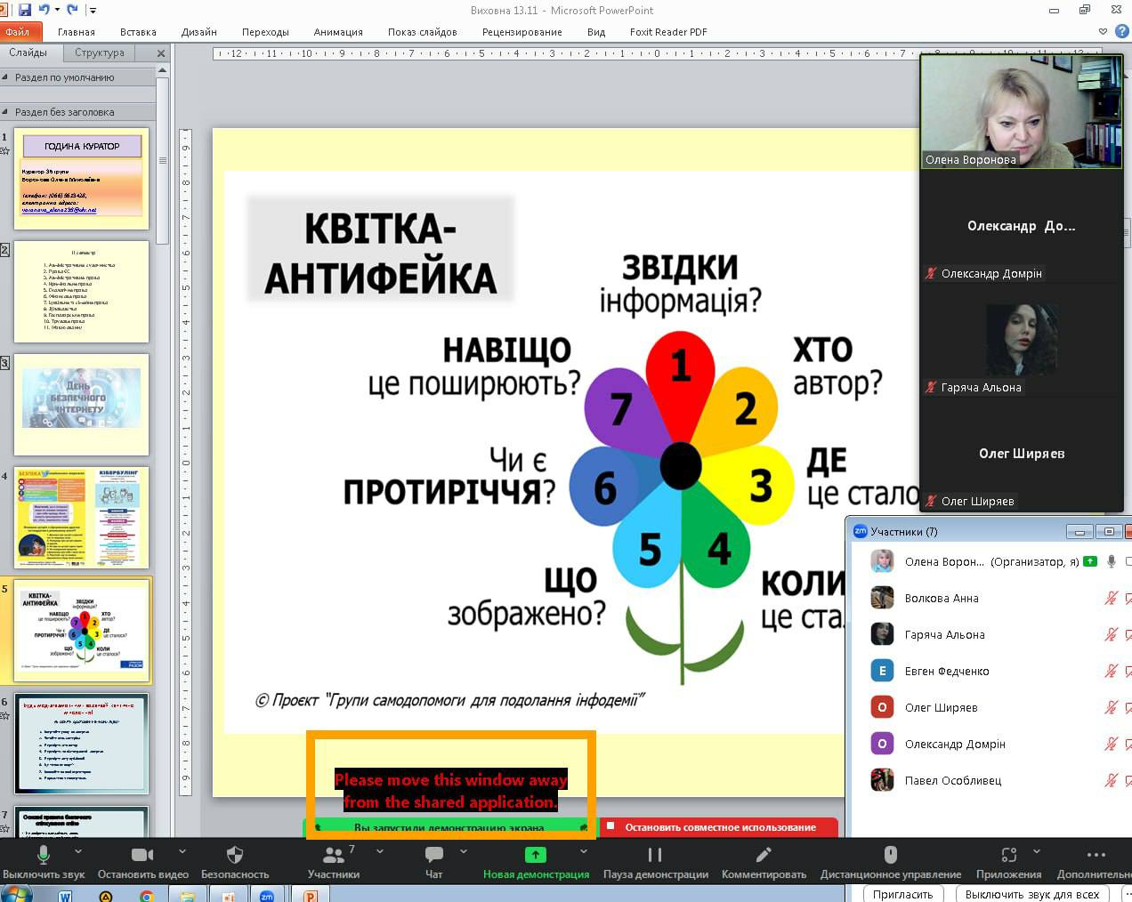Click the red Stop Share button
This screenshot has height=902, width=1132.
coord(719,827)
